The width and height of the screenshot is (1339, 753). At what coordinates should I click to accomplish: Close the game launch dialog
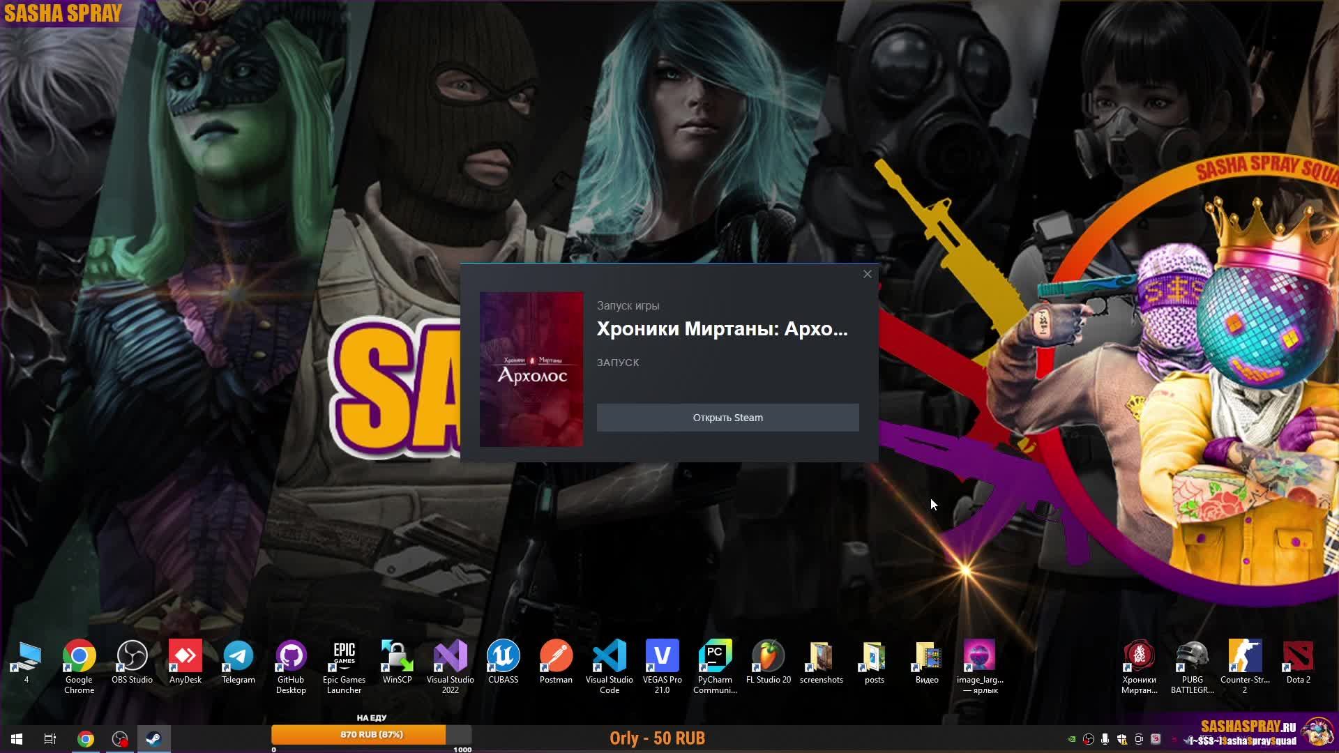[867, 274]
